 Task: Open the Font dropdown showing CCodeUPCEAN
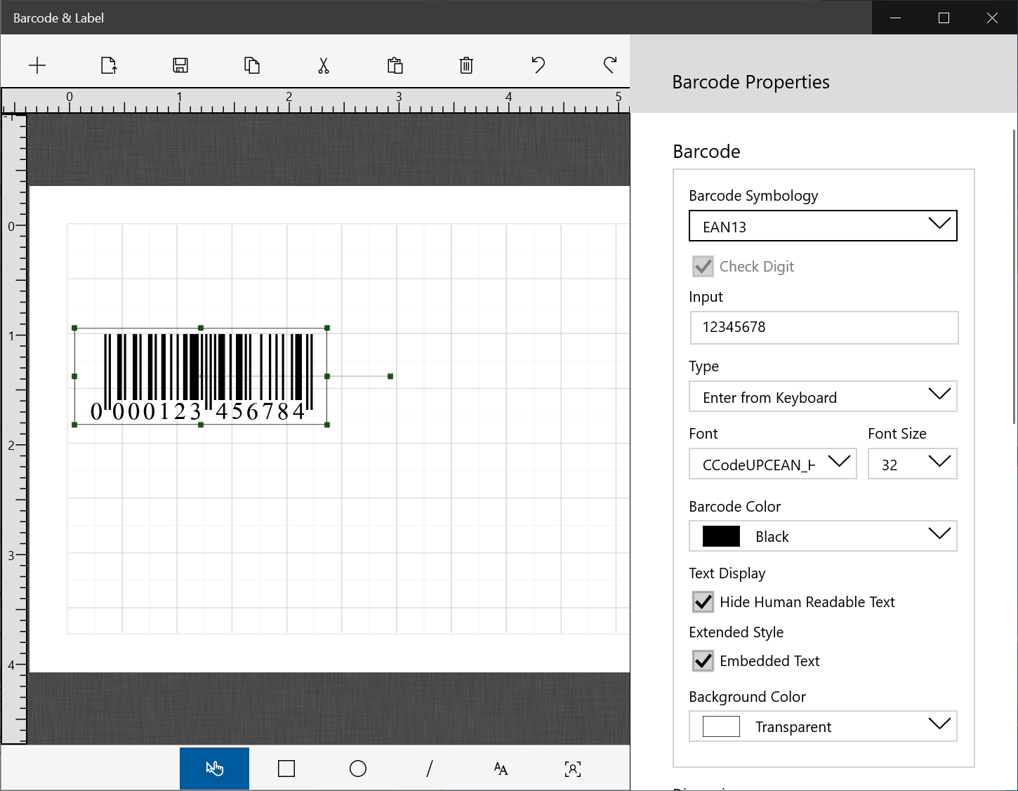(x=773, y=464)
